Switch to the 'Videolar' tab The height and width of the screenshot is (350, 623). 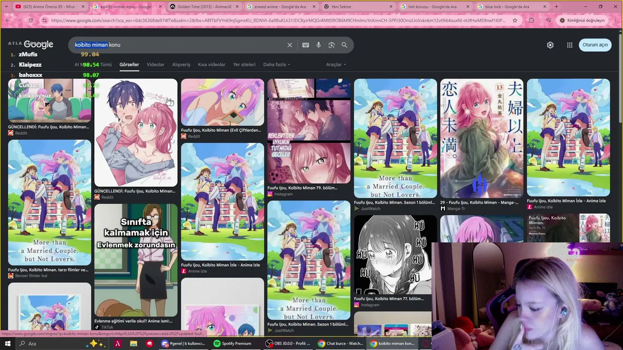(156, 65)
